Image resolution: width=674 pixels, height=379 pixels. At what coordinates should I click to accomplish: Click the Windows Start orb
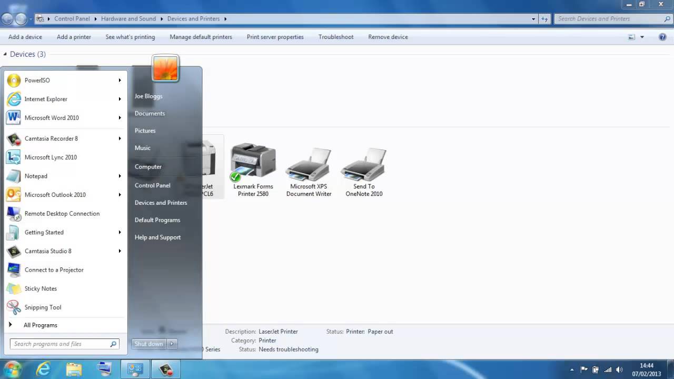coord(12,369)
